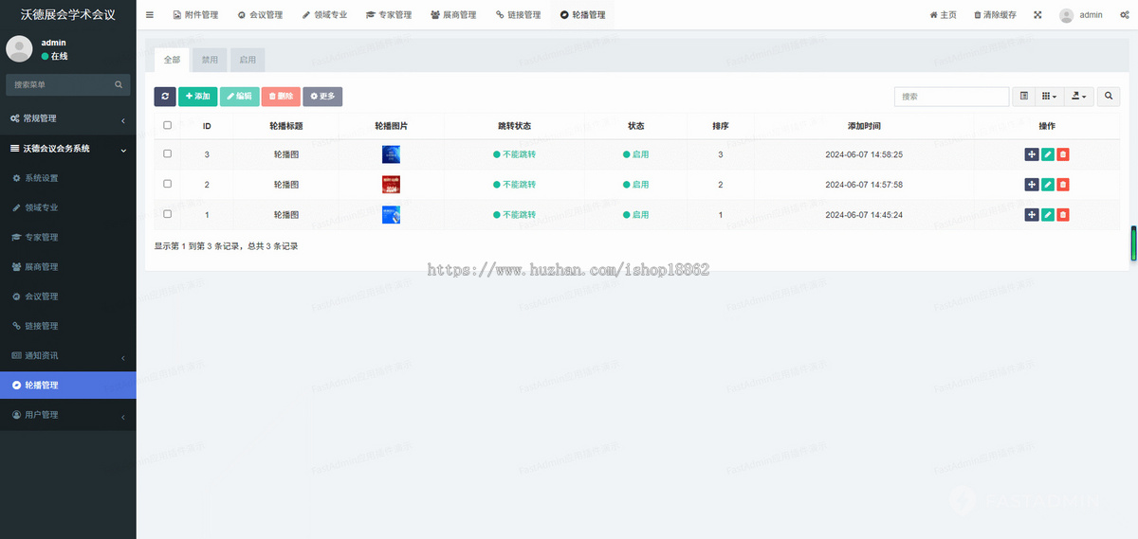Image resolution: width=1138 pixels, height=539 pixels.
Task: Toggle 启用 status for row ID 1
Action: click(636, 215)
